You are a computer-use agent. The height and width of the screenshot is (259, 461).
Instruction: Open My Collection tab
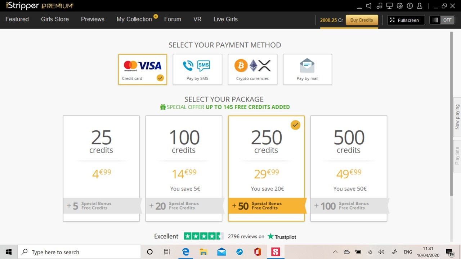134,19
